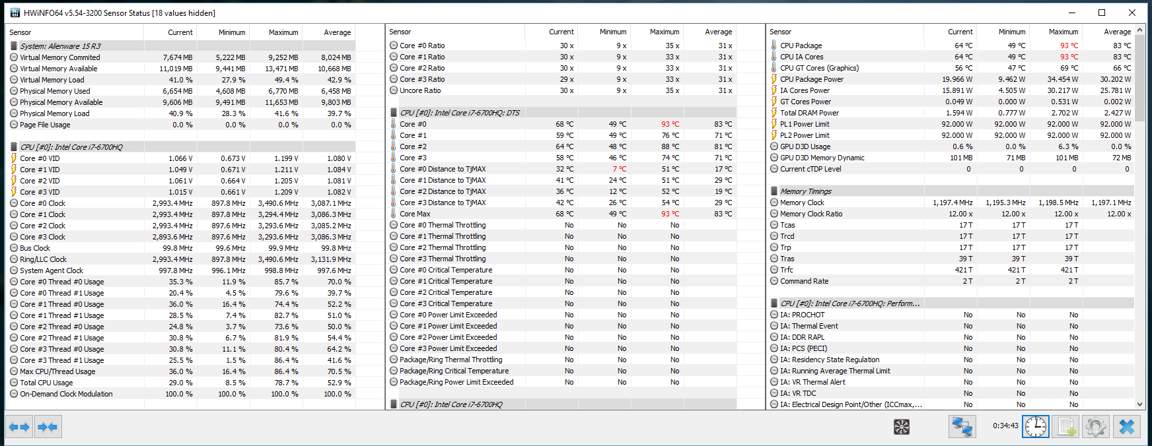Select the Virtual Memory Commited row
Viewport: 1152px width, 446px height.
(x=181, y=57)
